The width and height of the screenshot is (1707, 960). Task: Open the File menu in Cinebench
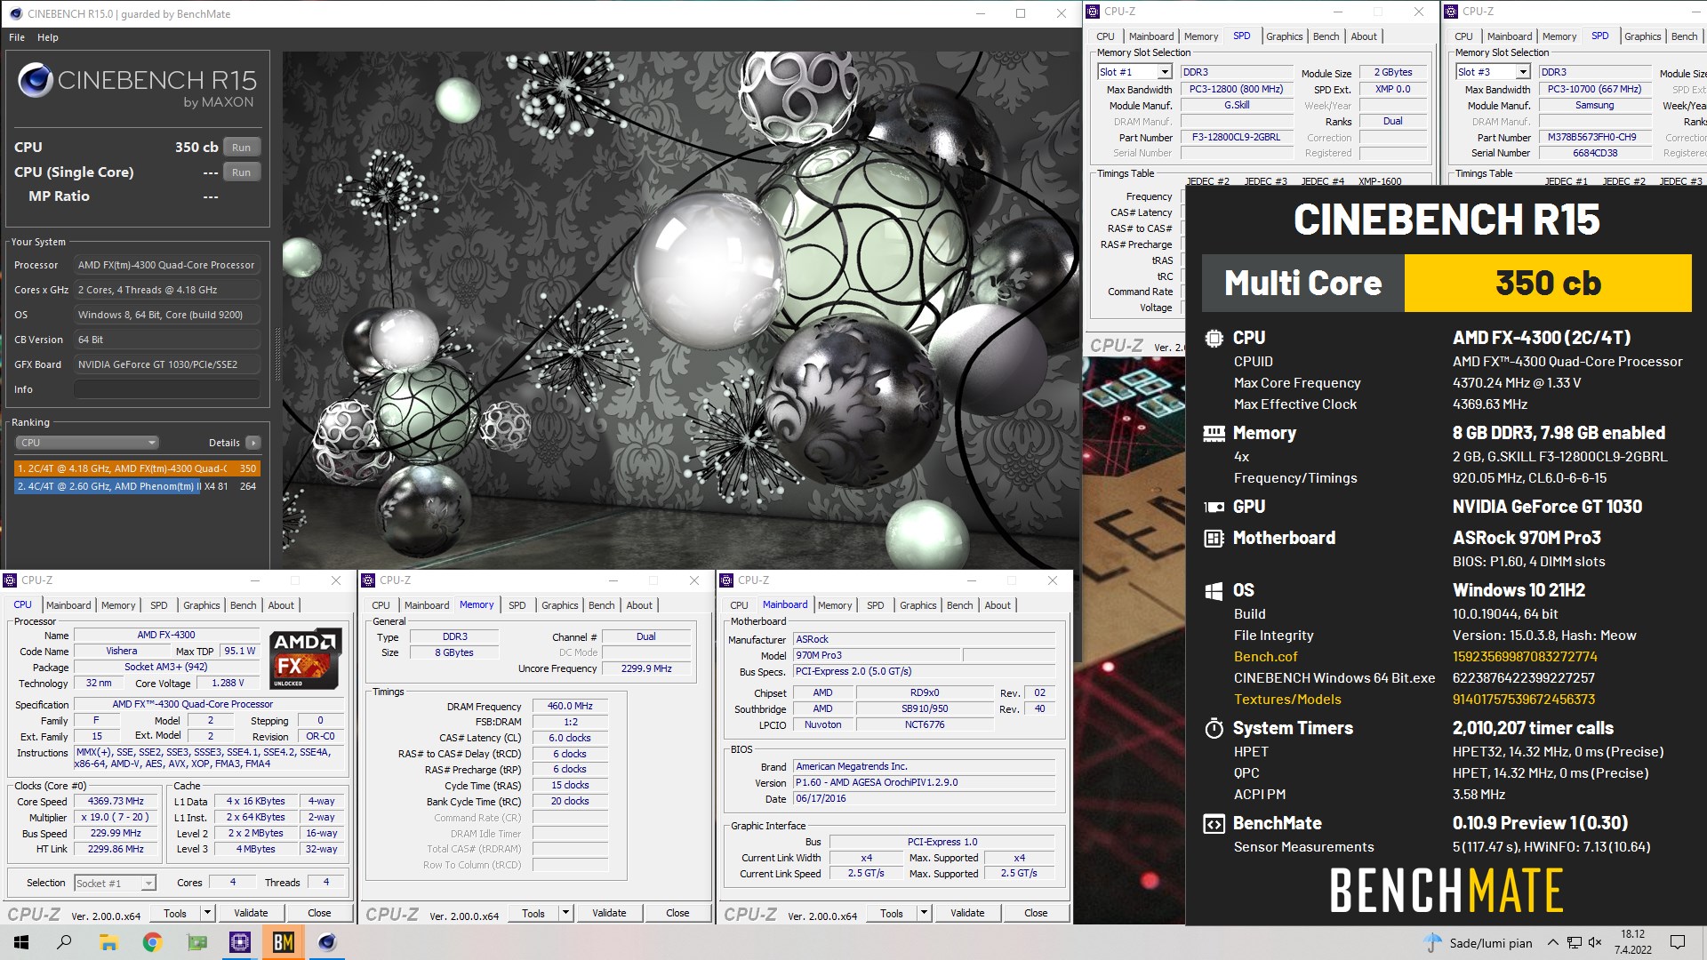point(17,37)
